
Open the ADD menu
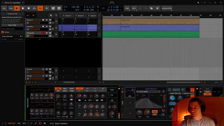coord(127,8)
